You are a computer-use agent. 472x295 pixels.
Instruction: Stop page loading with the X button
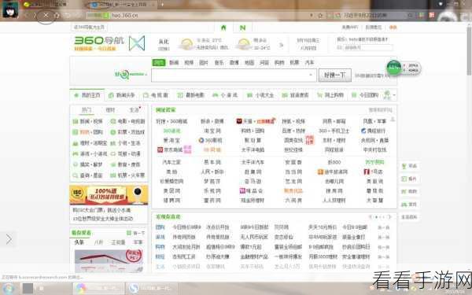point(46,15)
